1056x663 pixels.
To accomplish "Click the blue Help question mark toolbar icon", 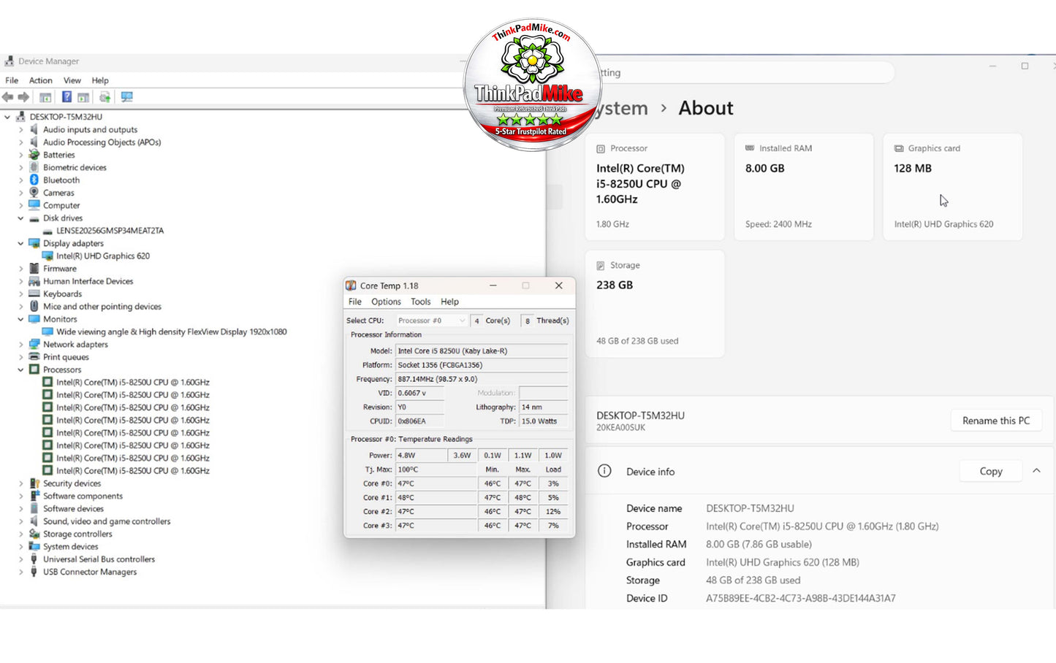I will (67, 97).
